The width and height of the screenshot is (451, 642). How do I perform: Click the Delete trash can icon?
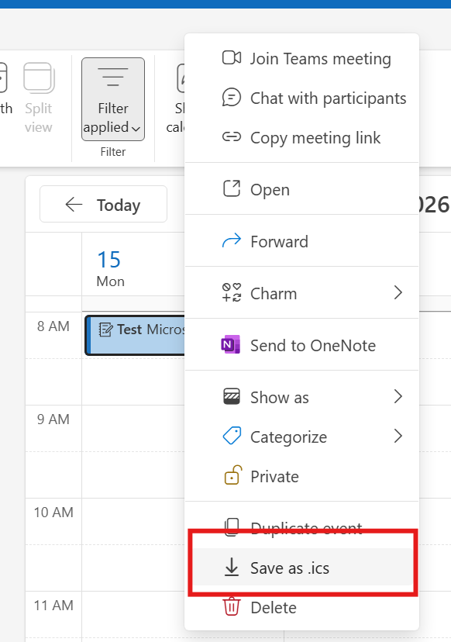[231, 606]
